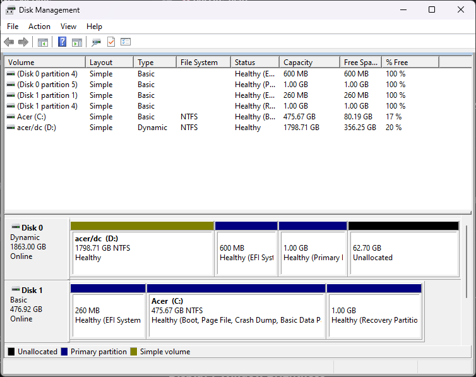Click the Disk Management app icon in title bar

coord(11,10)
